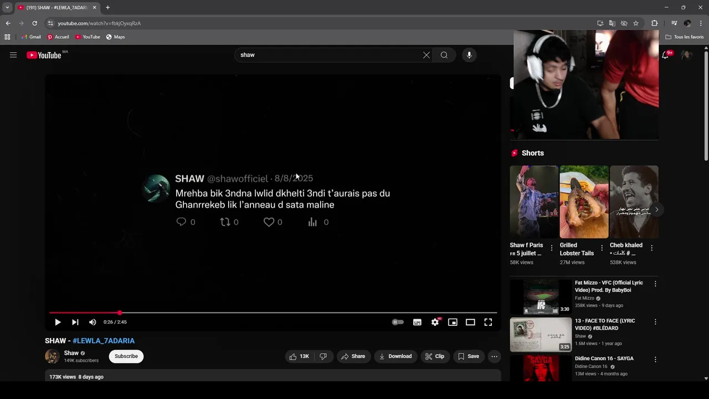Open the Shaw channel name link
709x399 pixels.
(x=71, y=353)
